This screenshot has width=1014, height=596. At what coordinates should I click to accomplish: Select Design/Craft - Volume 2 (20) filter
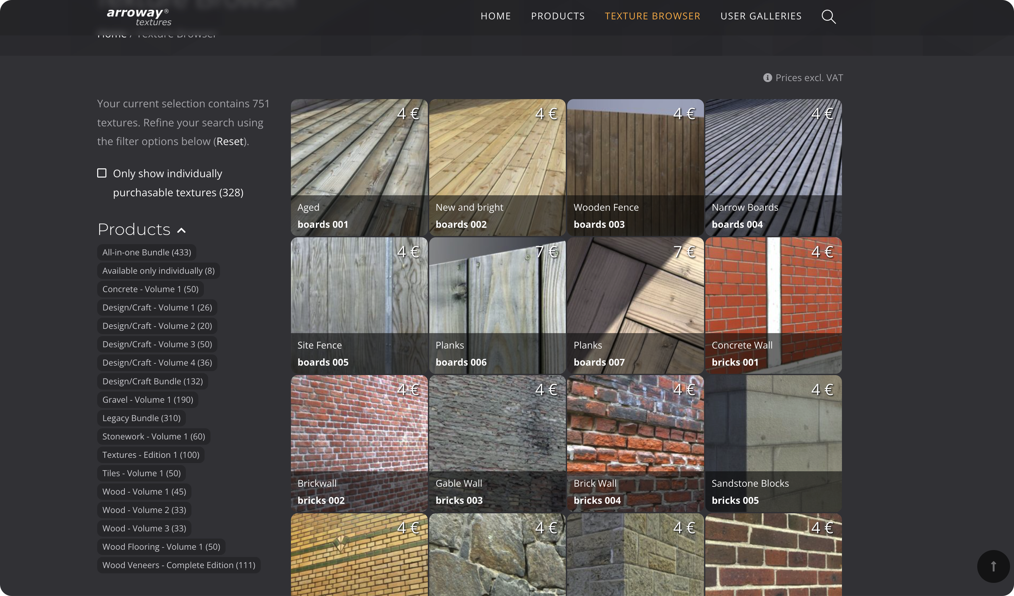(x=157, y=326)
